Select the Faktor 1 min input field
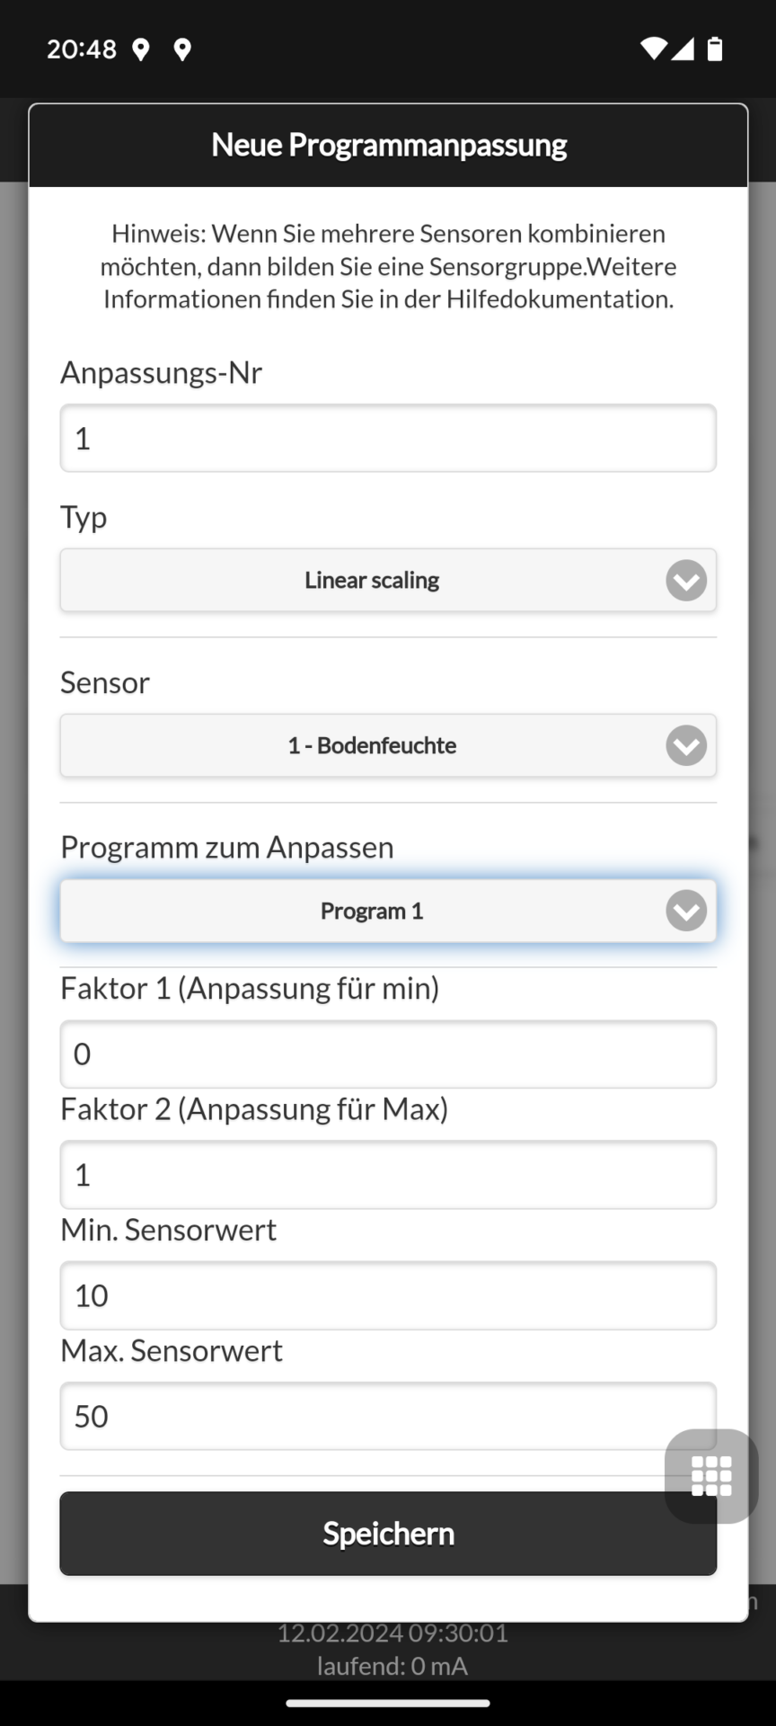776x1726 pixels. tap(388, 1054)
